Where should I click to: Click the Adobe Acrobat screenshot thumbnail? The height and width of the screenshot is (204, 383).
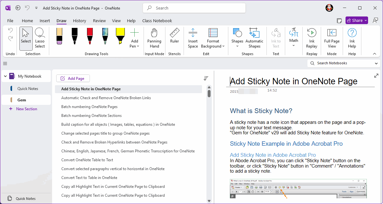tap(298, 188)
